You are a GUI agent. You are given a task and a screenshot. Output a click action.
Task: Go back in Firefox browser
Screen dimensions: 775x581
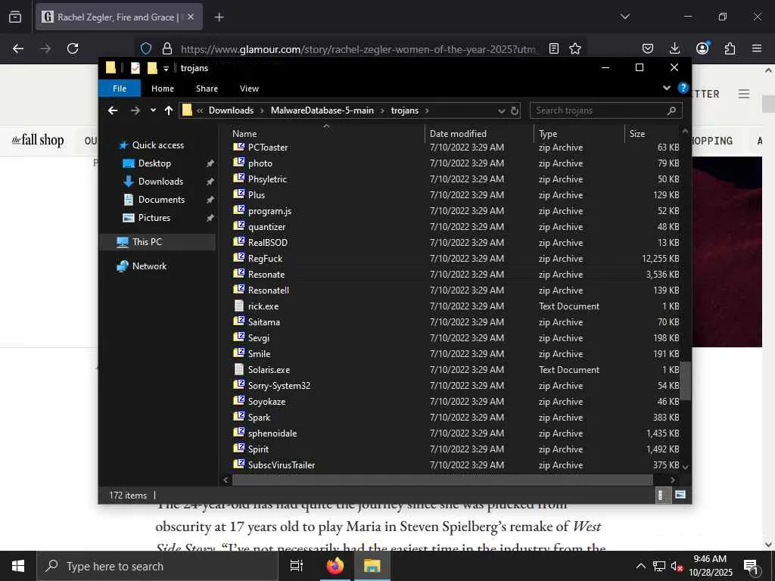pyautogui.click(x=18, y=48)
